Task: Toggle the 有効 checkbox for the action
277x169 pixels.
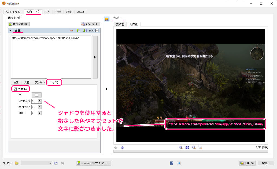Action: click(97, 31)
